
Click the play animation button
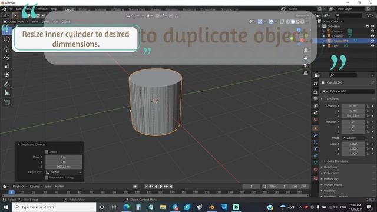pos(161,187)
